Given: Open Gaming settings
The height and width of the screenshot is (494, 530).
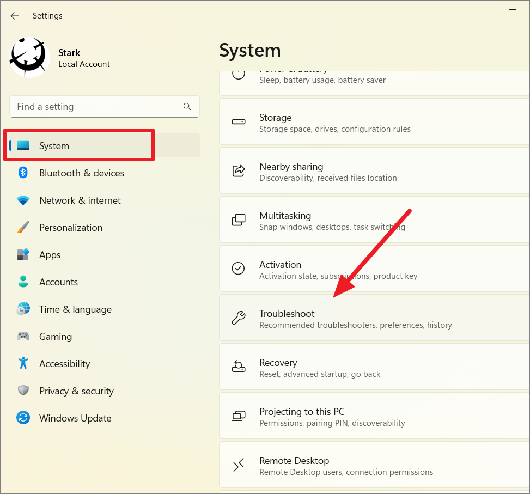Looking at the screenshot, I should (105, 337).
